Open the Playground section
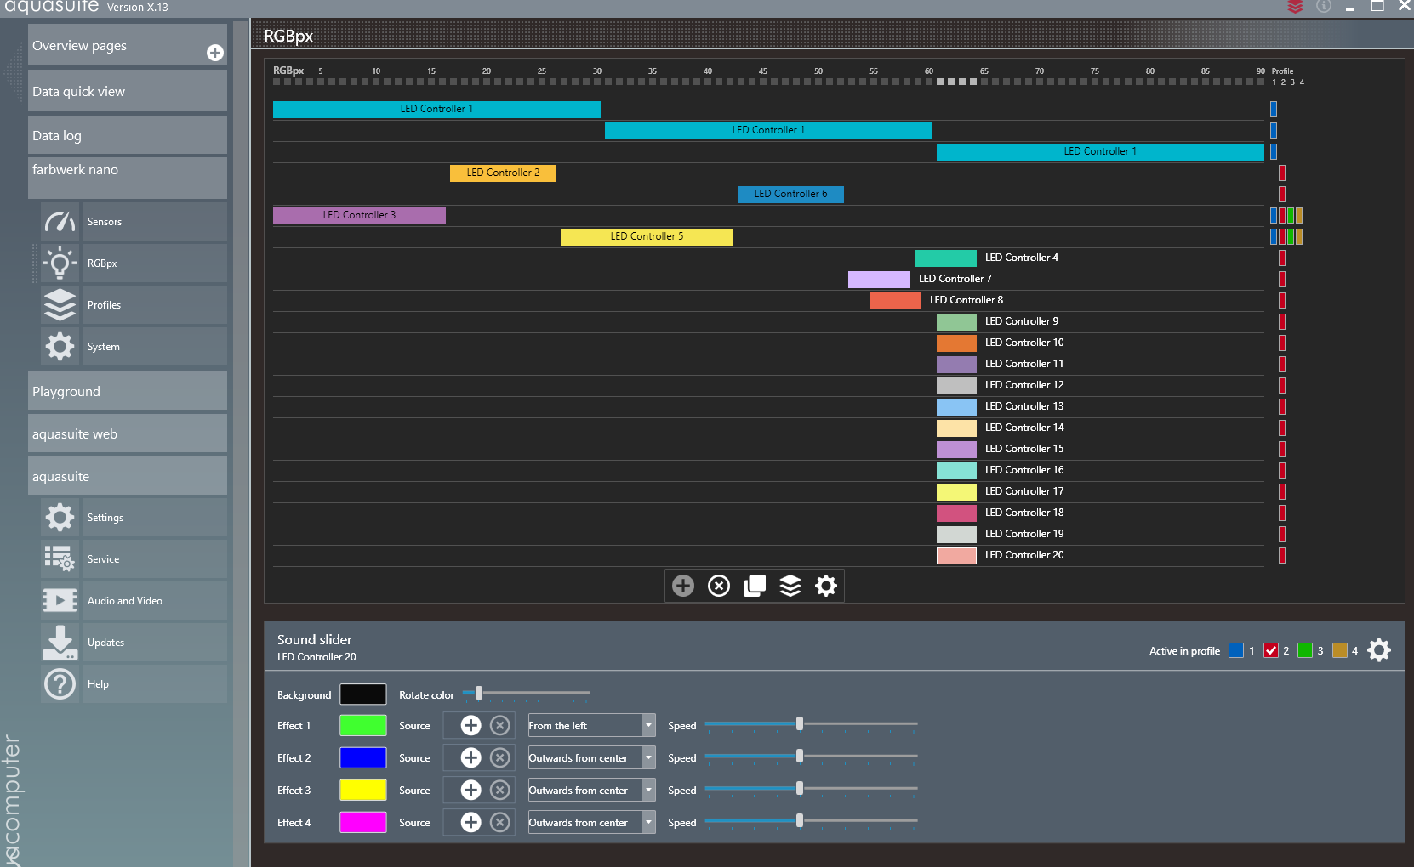1414x867 pixels. pos(127,391)
